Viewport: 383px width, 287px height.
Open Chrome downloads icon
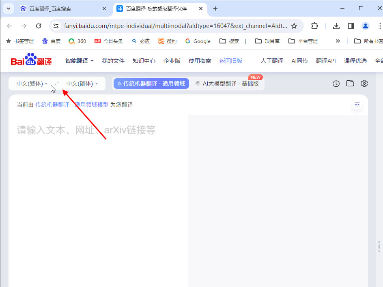pos(336,26)
